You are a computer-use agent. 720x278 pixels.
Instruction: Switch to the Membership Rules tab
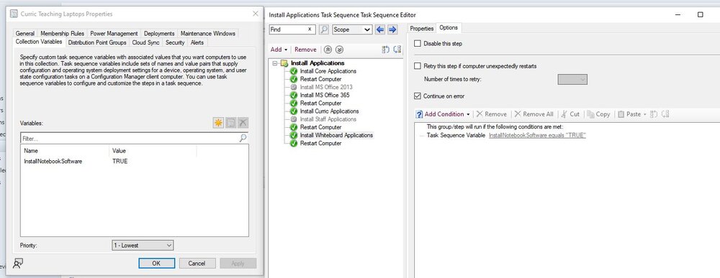(63, 34)
